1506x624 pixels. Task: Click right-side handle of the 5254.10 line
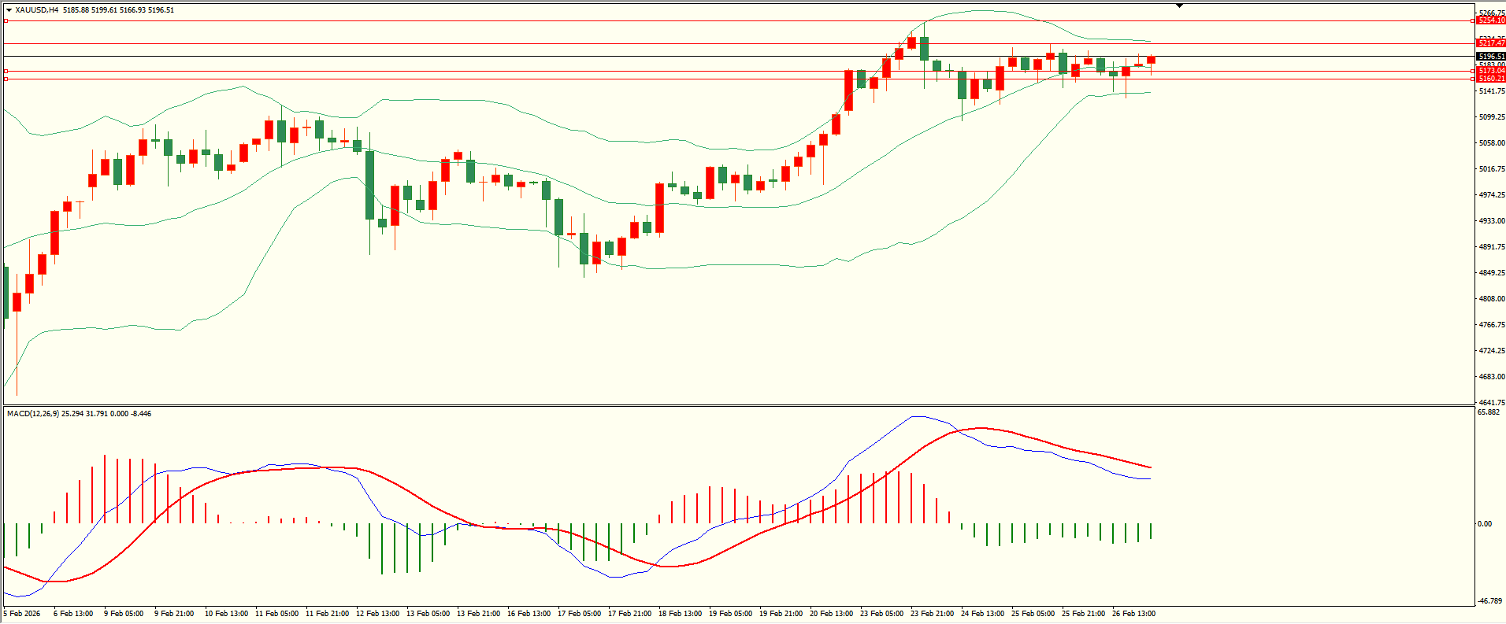coord(1473,21)
